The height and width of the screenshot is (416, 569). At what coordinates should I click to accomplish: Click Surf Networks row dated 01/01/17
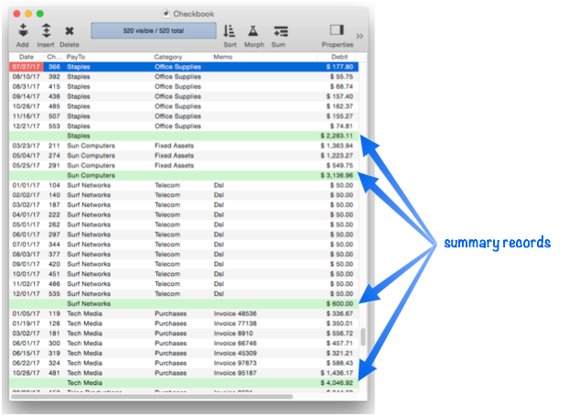coord(184,185)
